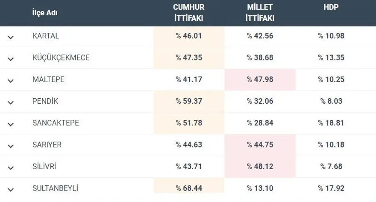This screenshot has height=202, width=376.
Task: Expand the SARIYER row chevron
Action: coord(11,146)
